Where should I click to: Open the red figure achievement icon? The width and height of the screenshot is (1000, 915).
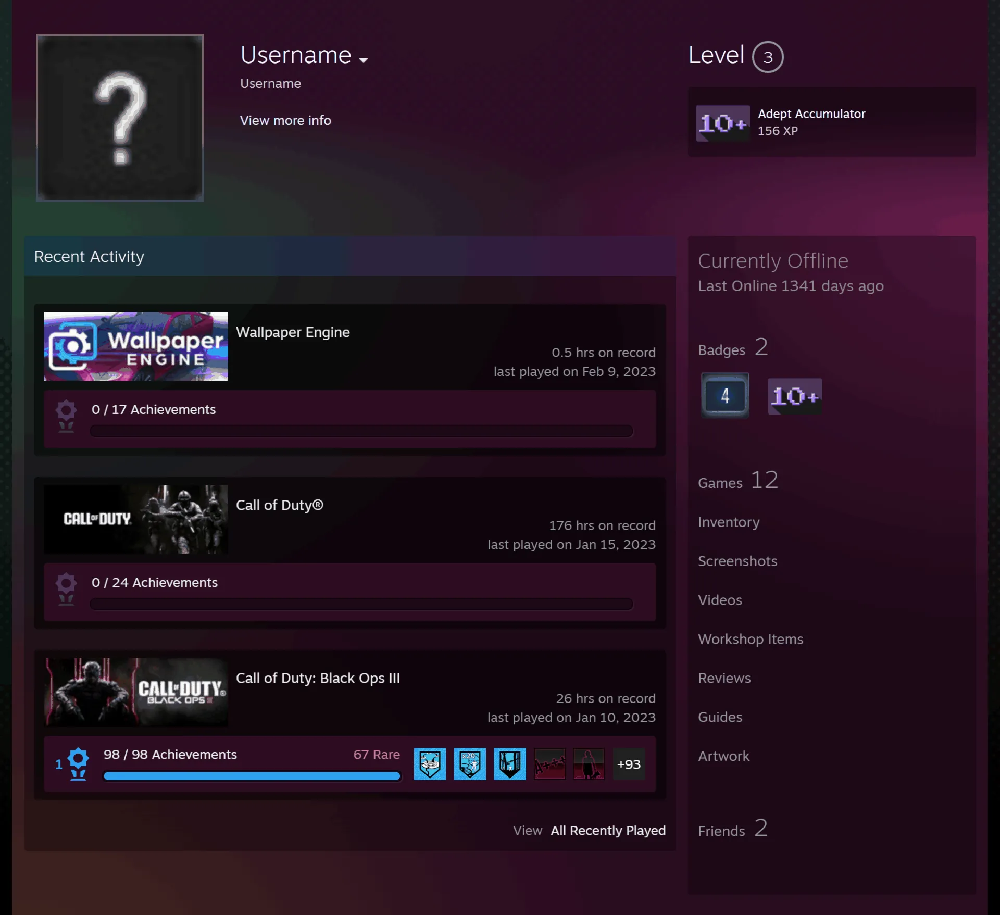589,764
